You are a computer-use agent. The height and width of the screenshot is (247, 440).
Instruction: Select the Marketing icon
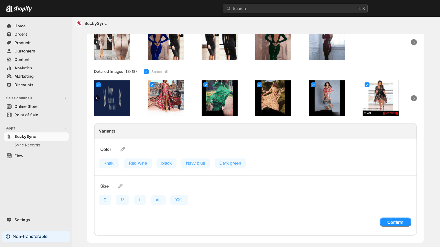(10, 76)
